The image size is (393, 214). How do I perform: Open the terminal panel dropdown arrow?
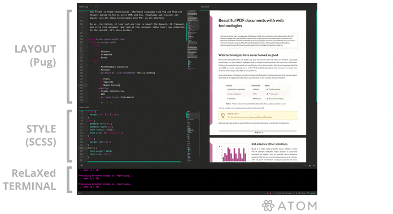(x=305, y=165)
